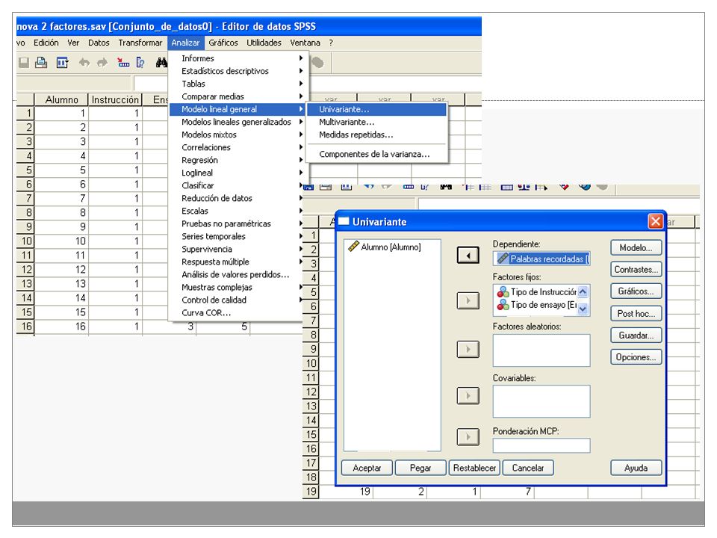717x538 pixels.
Task: Click the Go to case icon
Action: coord(123,63)
